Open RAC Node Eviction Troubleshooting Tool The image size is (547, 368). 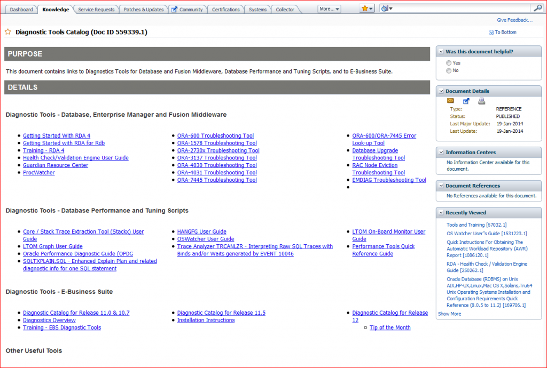[379, 169]
